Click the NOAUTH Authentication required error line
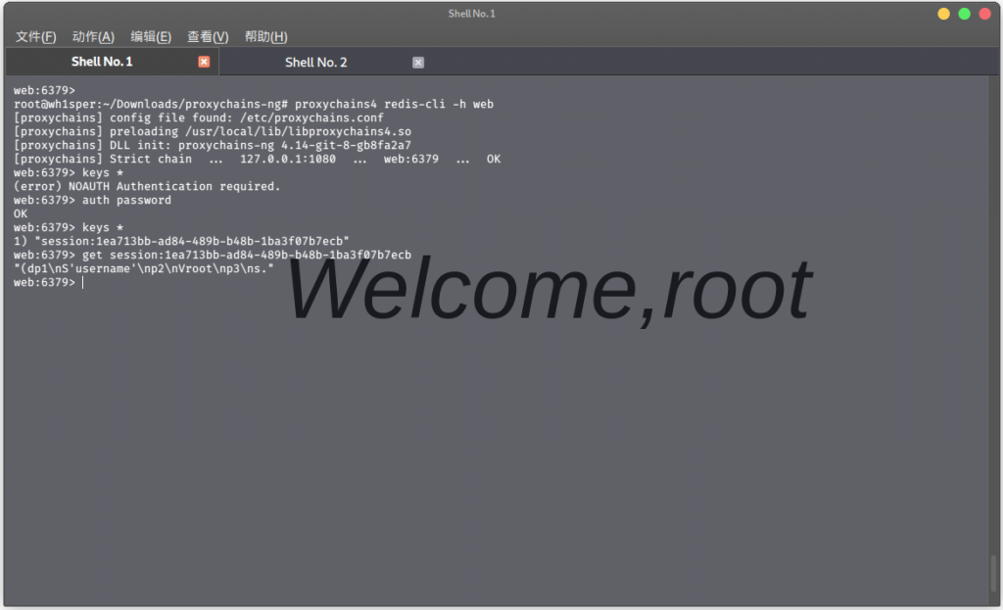This screenshot has height=610, width=1003. point(147,186)
